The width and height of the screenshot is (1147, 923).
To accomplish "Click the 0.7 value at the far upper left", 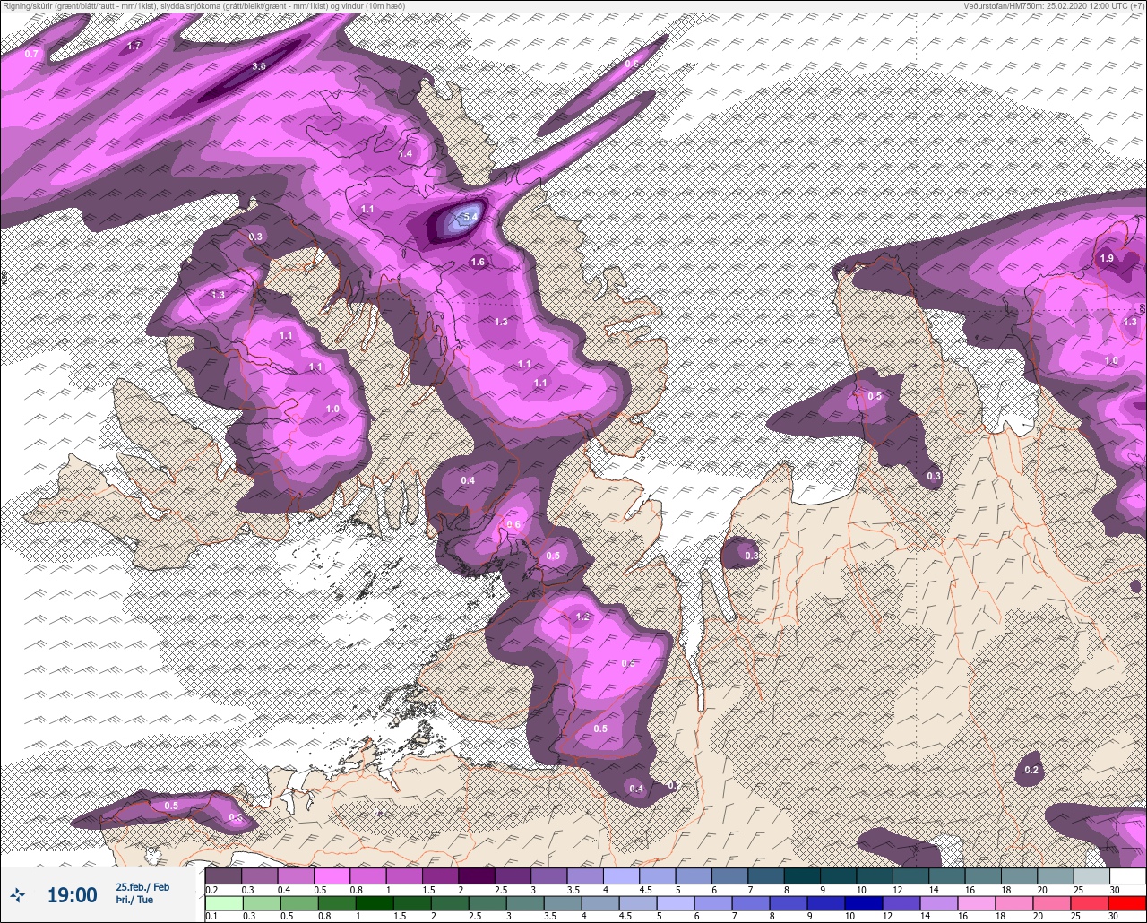I will pos(31,54).
